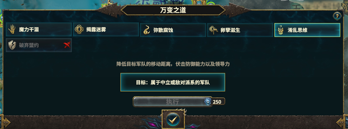Click the left arrow at the panel's bottom corner
Screen dimensions: 348x129
click(x=5, y=122)
